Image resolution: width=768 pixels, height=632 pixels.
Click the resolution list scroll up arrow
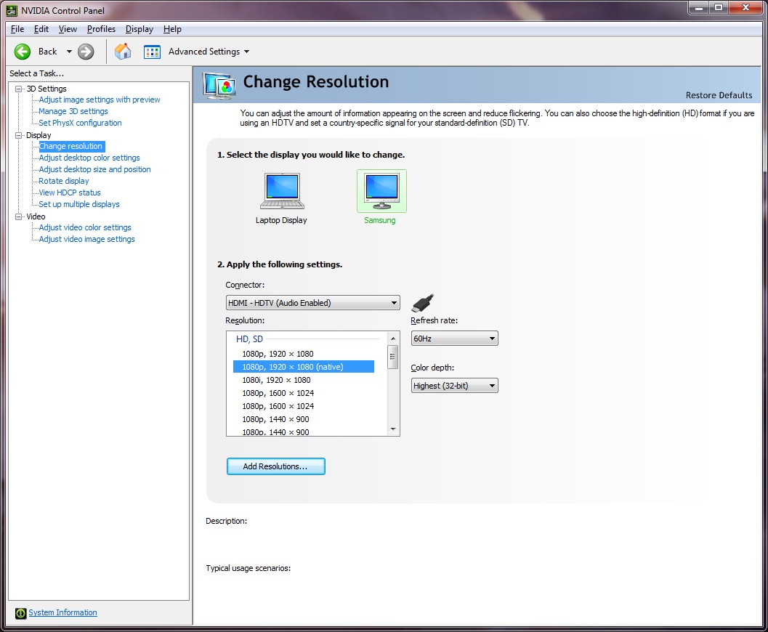[x=393, y=339]
